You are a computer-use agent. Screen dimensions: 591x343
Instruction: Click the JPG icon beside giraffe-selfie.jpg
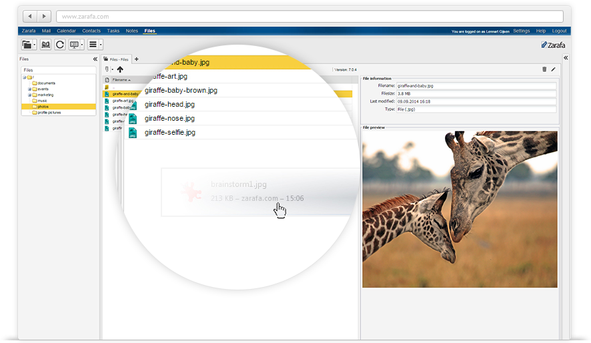coord(133,133)
